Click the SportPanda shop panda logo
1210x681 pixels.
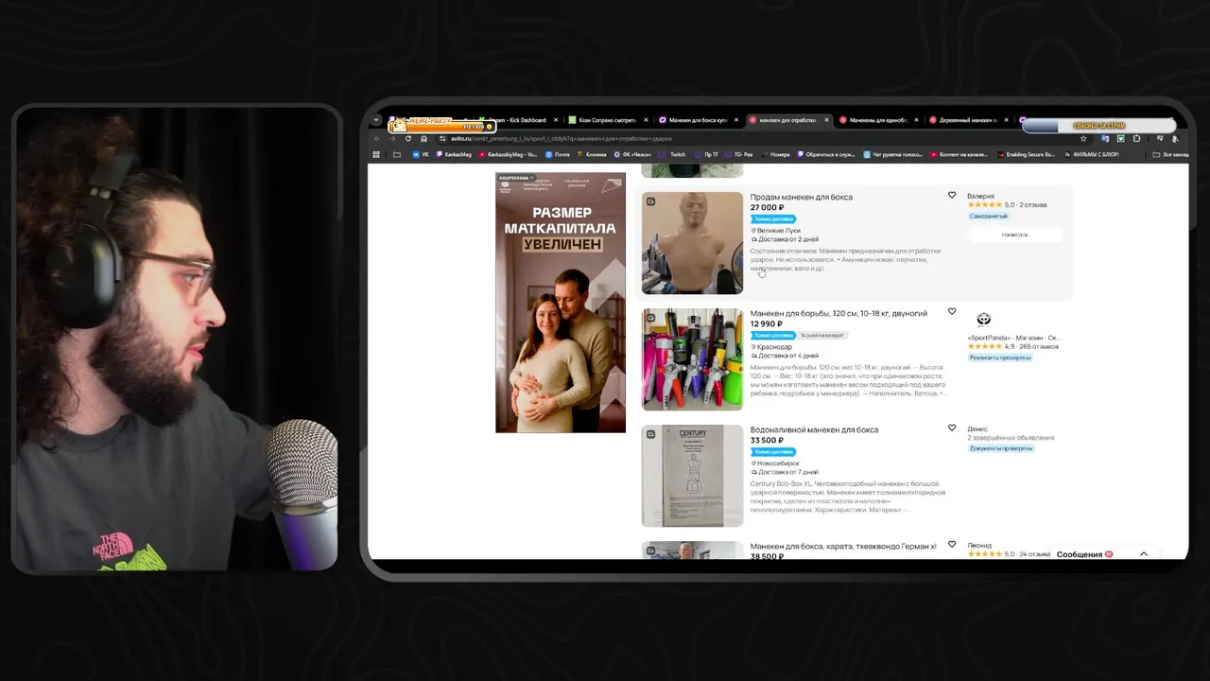tap(983, 320)
